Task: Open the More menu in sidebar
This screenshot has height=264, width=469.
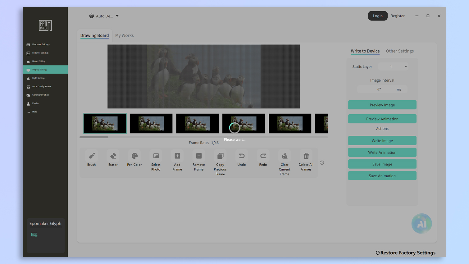Action: (45, 112)
